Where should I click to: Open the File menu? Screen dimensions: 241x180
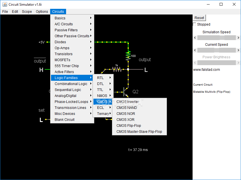5,11
